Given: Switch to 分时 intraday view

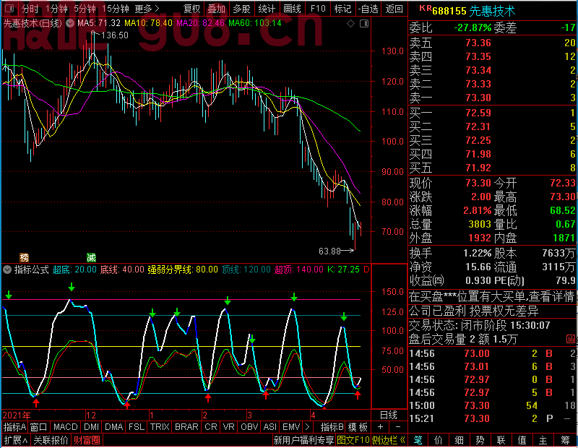Looking at the screenshot, I should [30, 9].
